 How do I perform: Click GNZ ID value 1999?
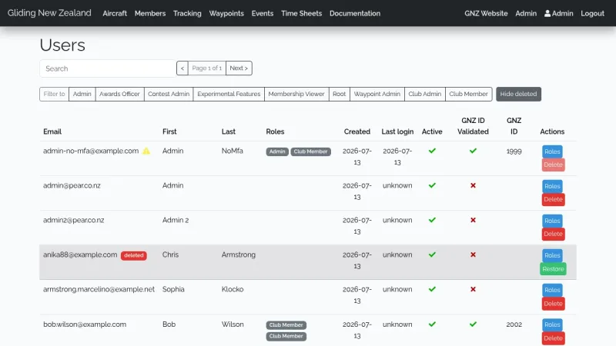coord(514,151)
